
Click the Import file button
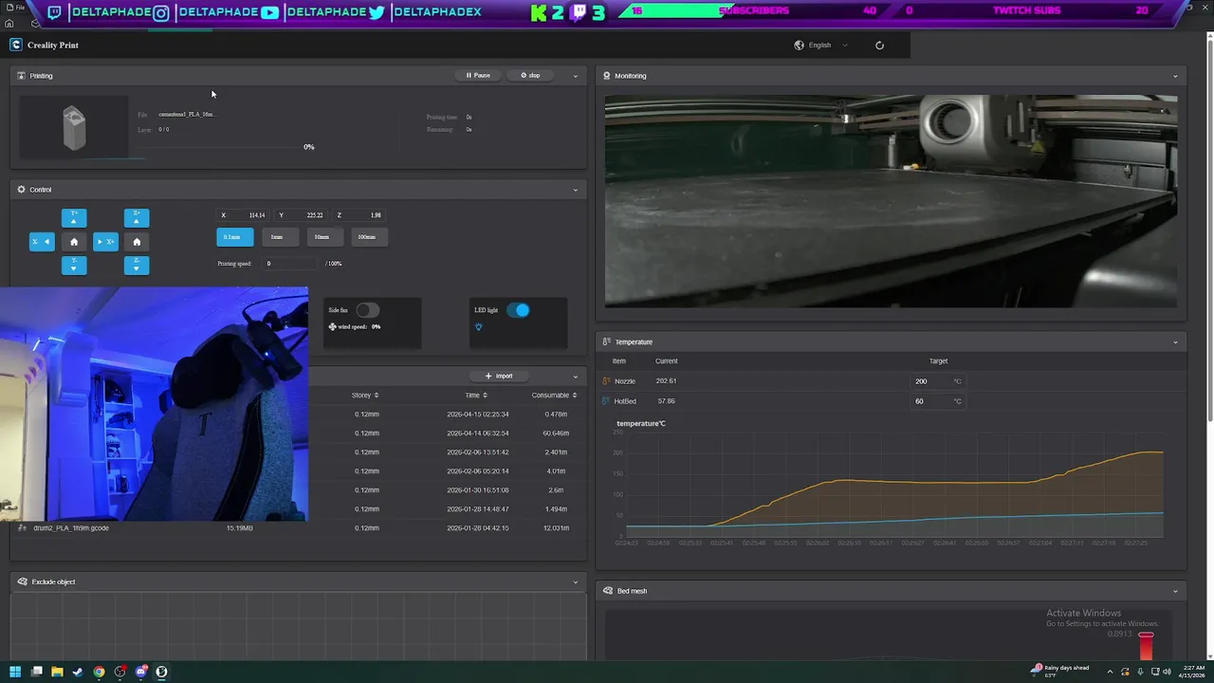pyautogui.click(x=499, y=377)
